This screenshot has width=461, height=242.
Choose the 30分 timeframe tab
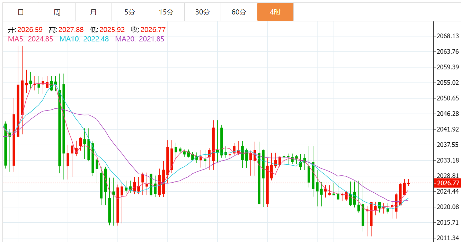click(x=203, y=12)
